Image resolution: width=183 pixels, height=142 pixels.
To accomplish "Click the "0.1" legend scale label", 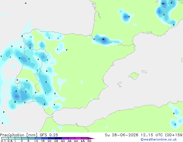I will point(3,141).
